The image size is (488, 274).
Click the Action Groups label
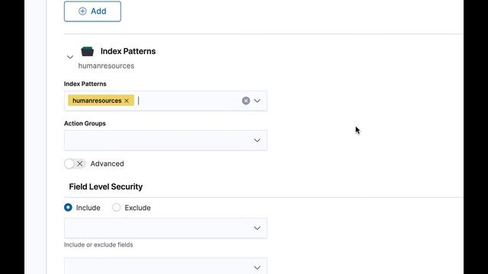click(85, 123)
